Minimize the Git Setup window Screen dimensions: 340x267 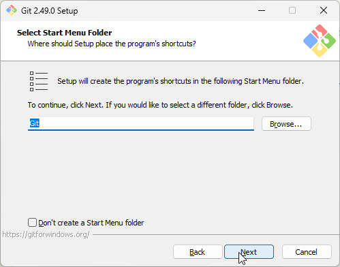(x=262, y=10)
